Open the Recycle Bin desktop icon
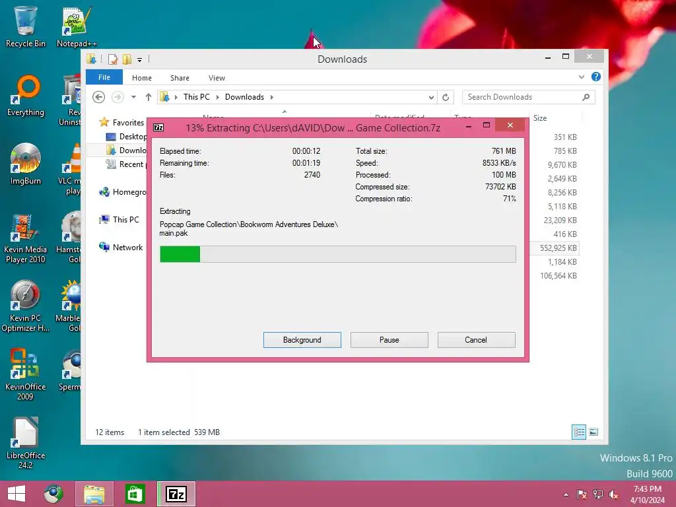676x507 pixels. coord(26,26)
